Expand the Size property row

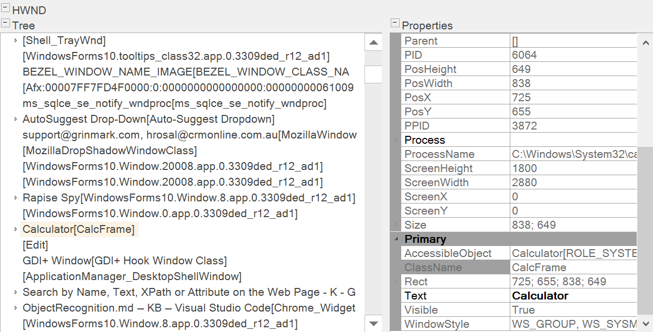click(396, 225)
